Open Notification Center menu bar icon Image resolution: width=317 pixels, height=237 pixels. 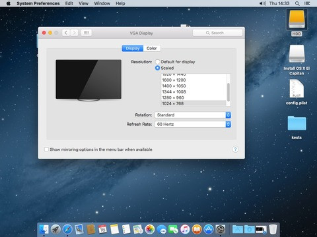point(307,3)
